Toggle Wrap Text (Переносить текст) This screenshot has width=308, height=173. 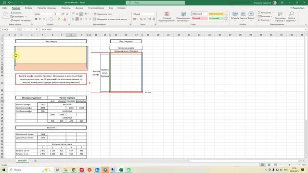[103, 14]
